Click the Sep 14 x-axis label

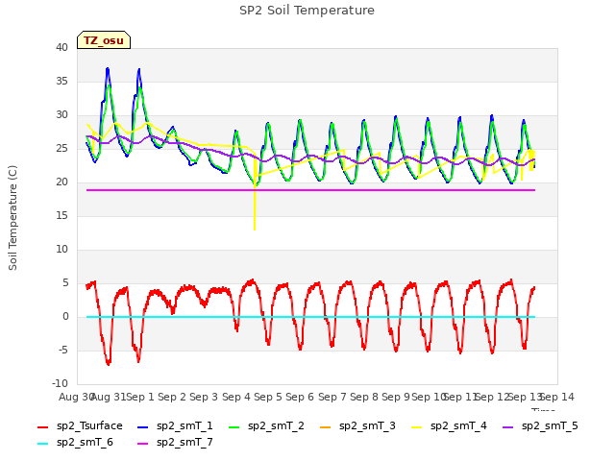(x=557, y=397)
